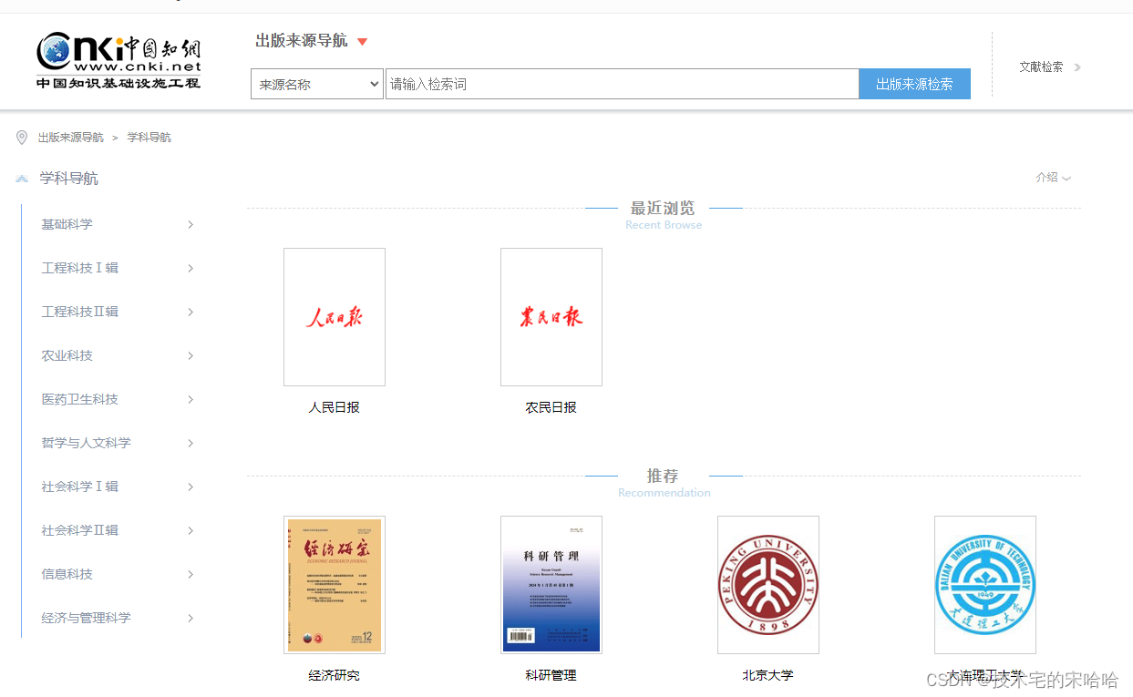Click the 科研管理 title text

point(551,675)
